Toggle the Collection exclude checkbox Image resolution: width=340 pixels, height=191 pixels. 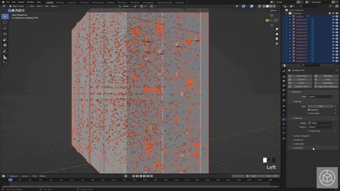coord(330,13)
